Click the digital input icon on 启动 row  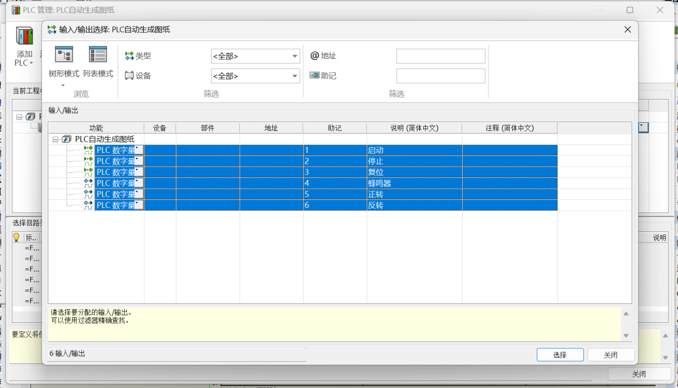[x=89, y=150]
